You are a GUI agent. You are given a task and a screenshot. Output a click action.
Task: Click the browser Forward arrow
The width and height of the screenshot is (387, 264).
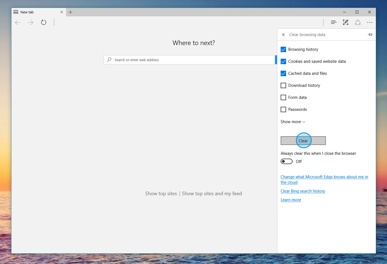click(x=31, y=22)
